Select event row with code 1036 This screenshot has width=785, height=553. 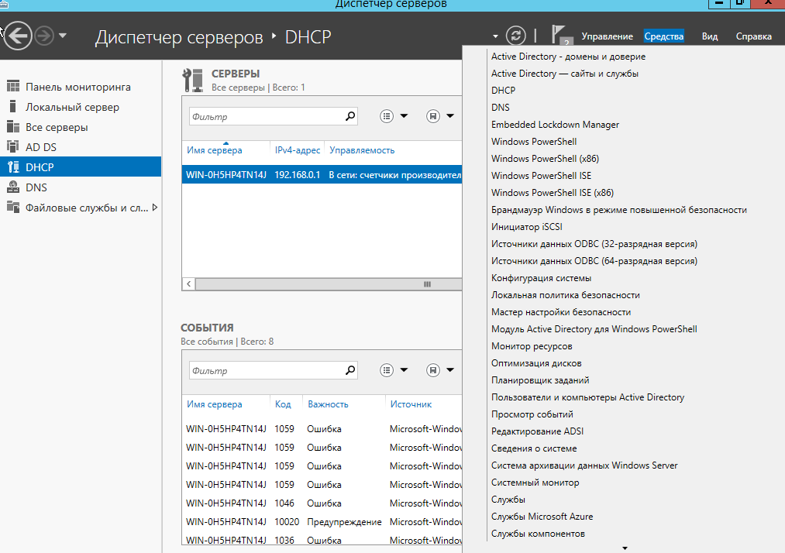tap(322, 540)
